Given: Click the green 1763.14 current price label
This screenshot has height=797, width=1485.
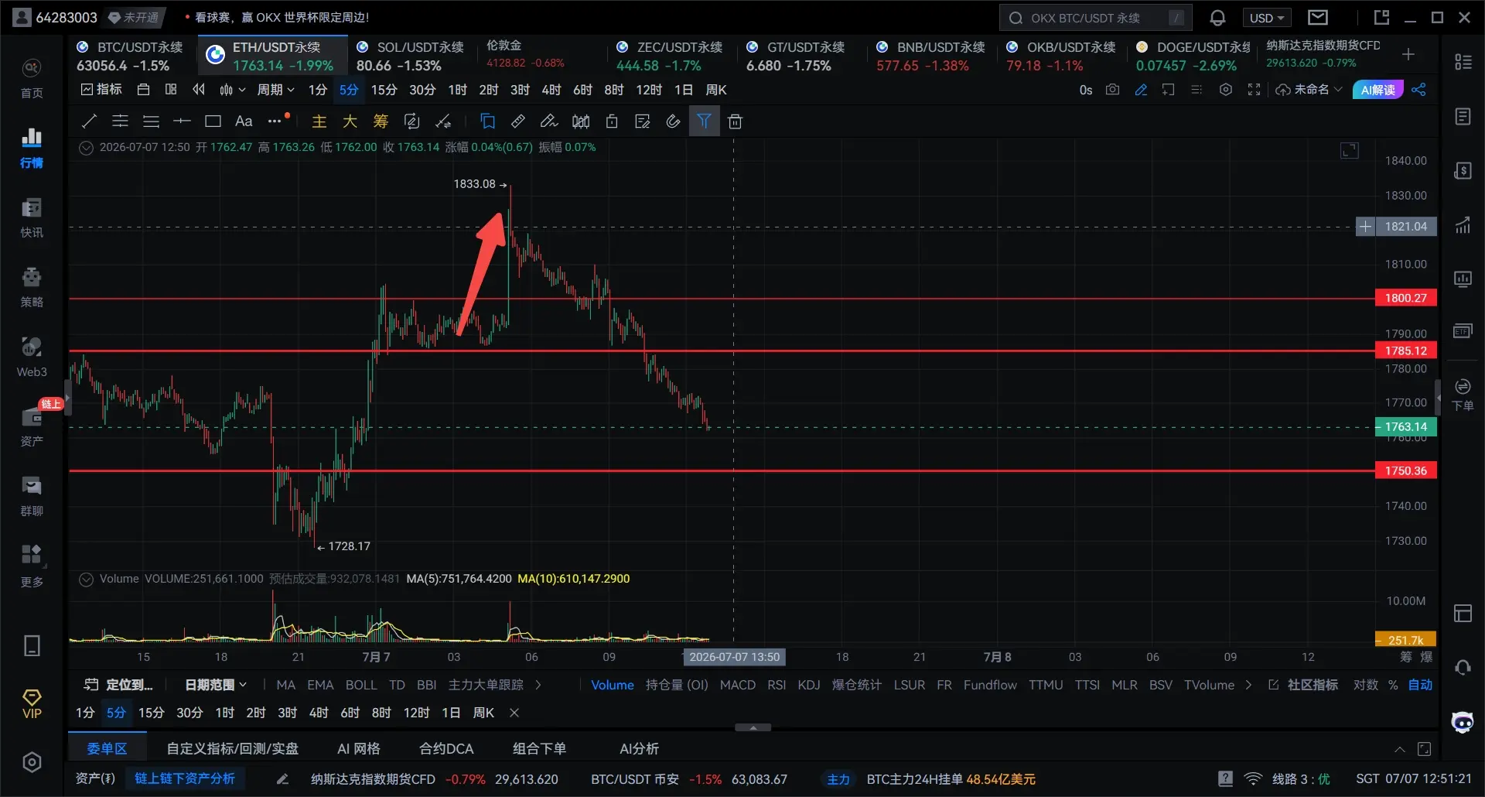Looking at the screenshot, I should 1406,426.
